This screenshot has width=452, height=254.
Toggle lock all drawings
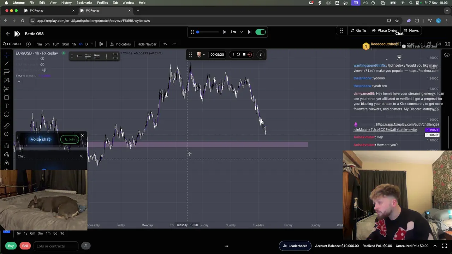click(6, 163)
